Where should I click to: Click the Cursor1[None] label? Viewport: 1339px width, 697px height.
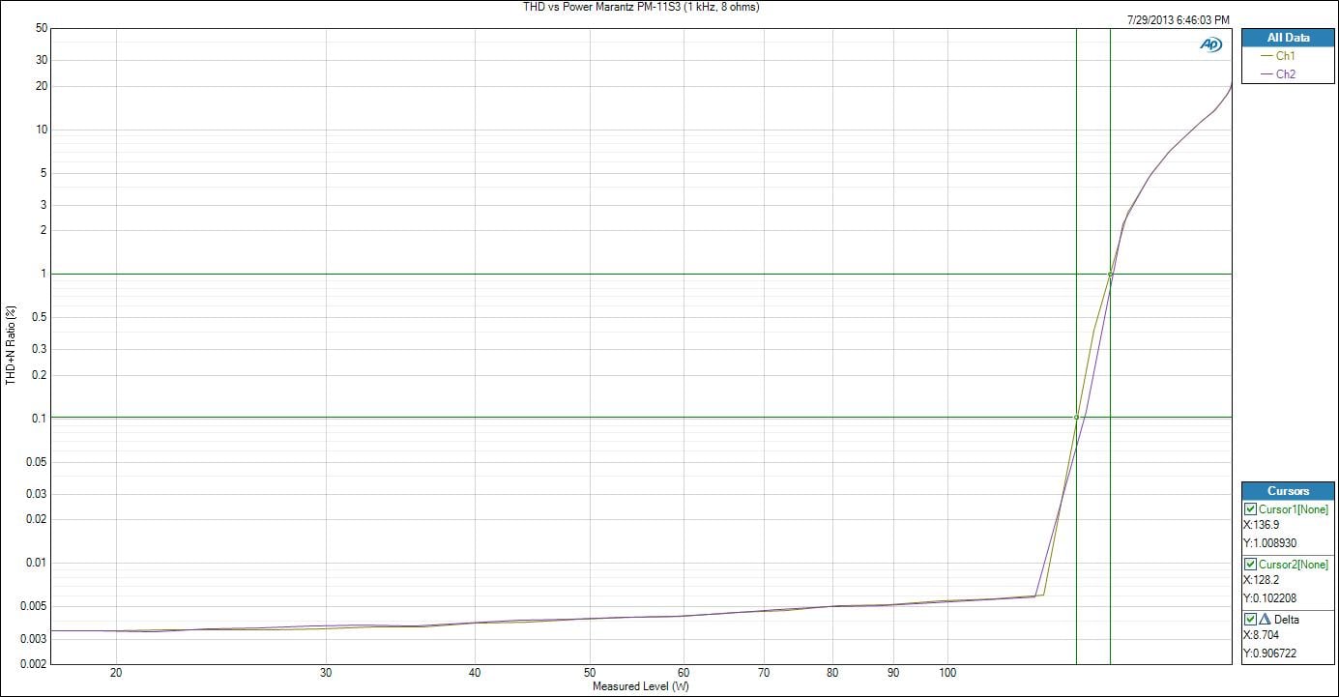tap(1293, 509)
